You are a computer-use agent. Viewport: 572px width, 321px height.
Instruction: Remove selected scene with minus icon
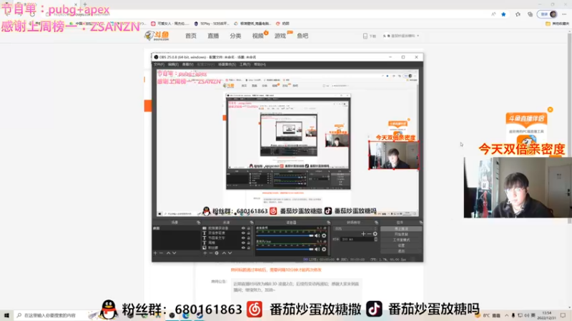click(162, 253)
